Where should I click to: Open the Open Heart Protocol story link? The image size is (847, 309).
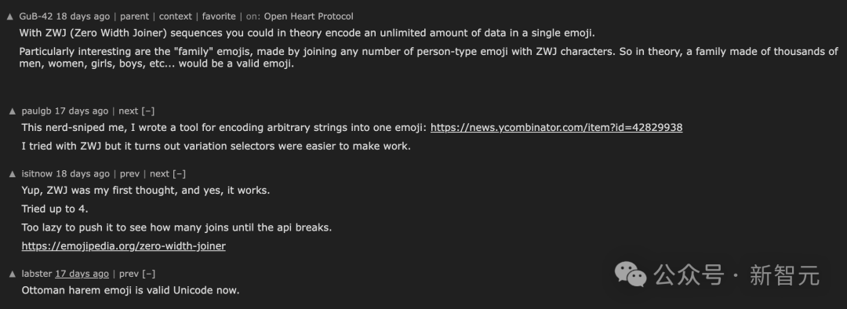click(x=308, y=16)
